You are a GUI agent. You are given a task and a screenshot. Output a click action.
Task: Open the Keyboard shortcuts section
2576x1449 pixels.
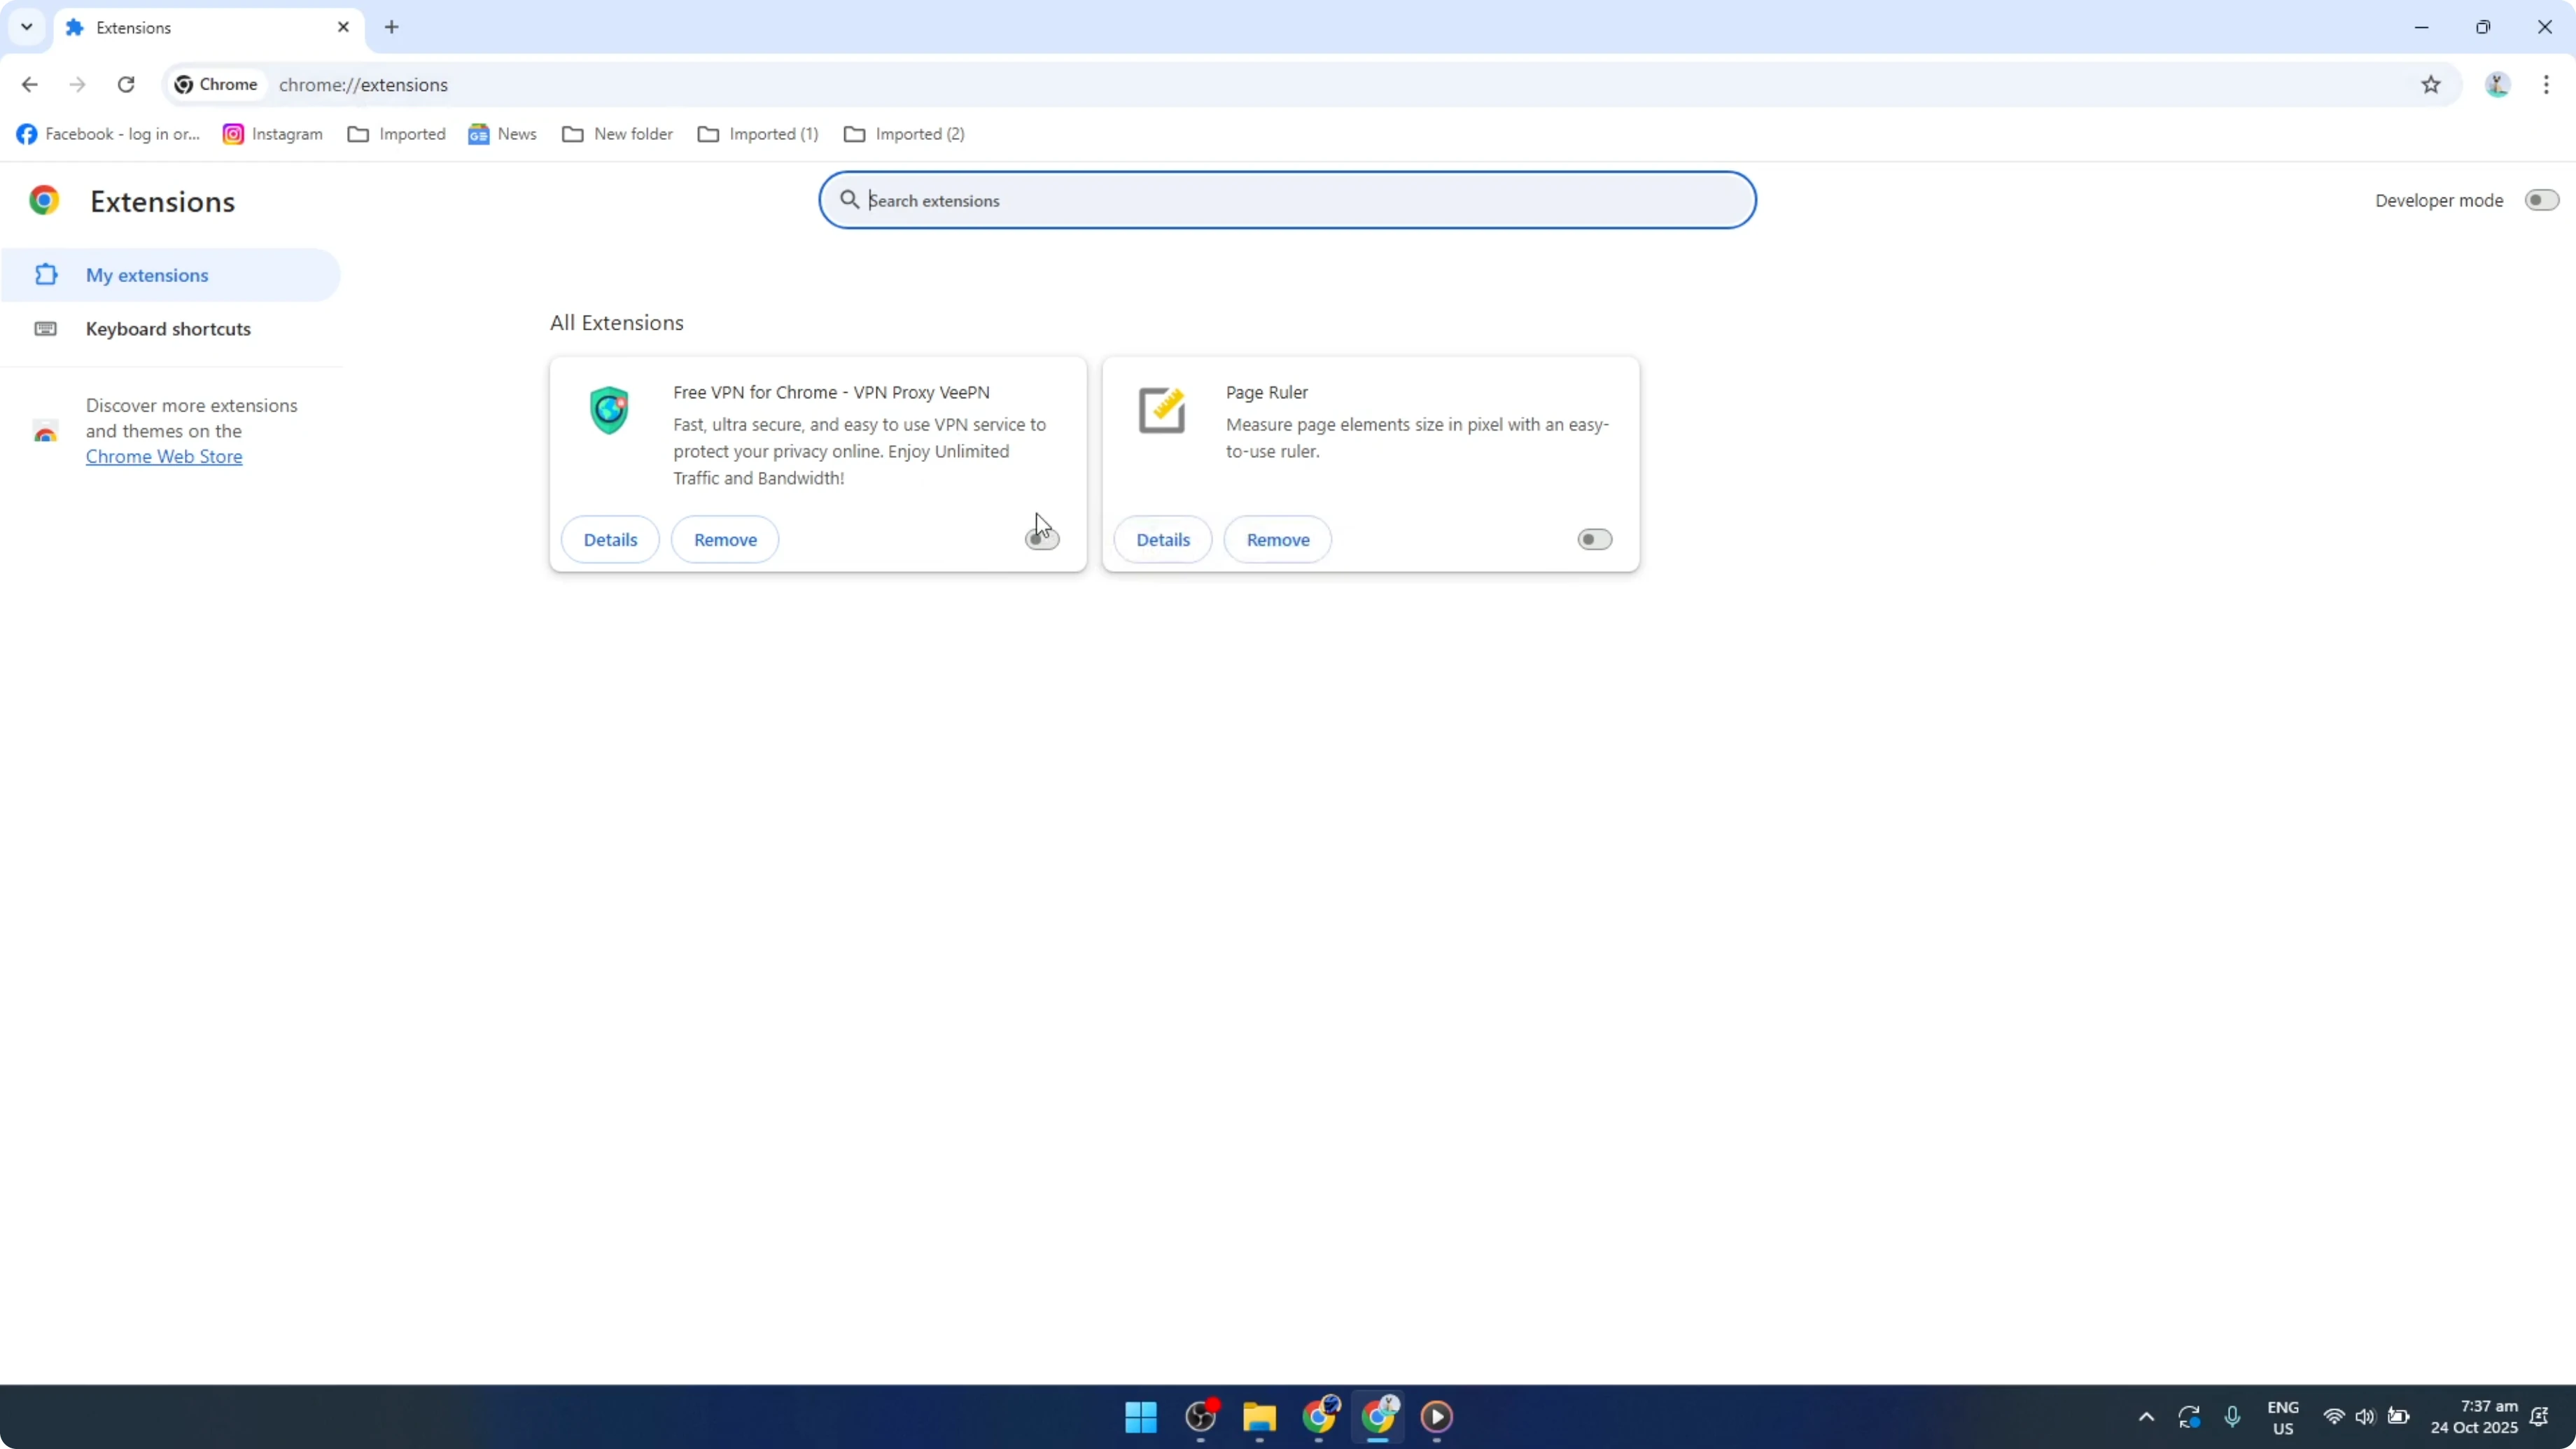pyautogui.click(x=167, y=328)
